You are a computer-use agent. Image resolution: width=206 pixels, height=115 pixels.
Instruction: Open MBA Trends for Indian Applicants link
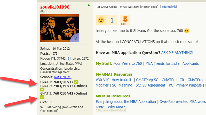pos(172,63)
